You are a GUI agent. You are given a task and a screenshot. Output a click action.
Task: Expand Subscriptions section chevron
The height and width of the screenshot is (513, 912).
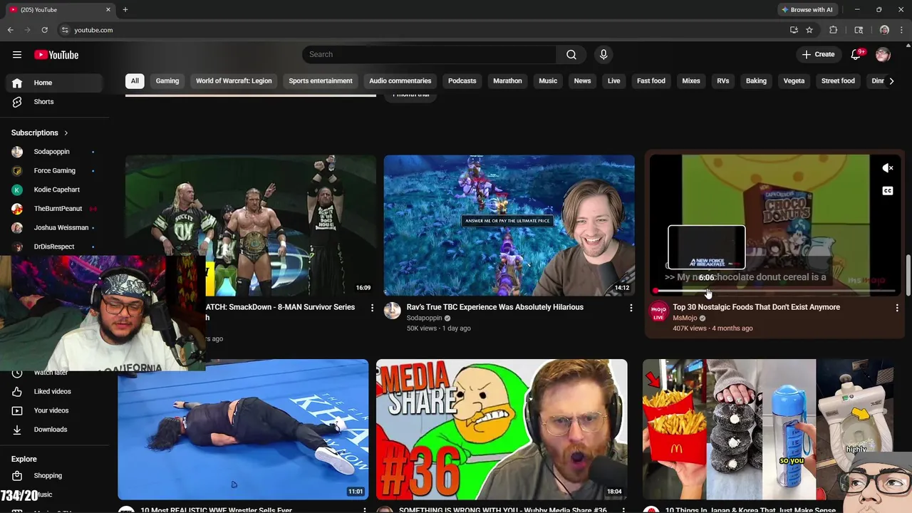(66, 133)
